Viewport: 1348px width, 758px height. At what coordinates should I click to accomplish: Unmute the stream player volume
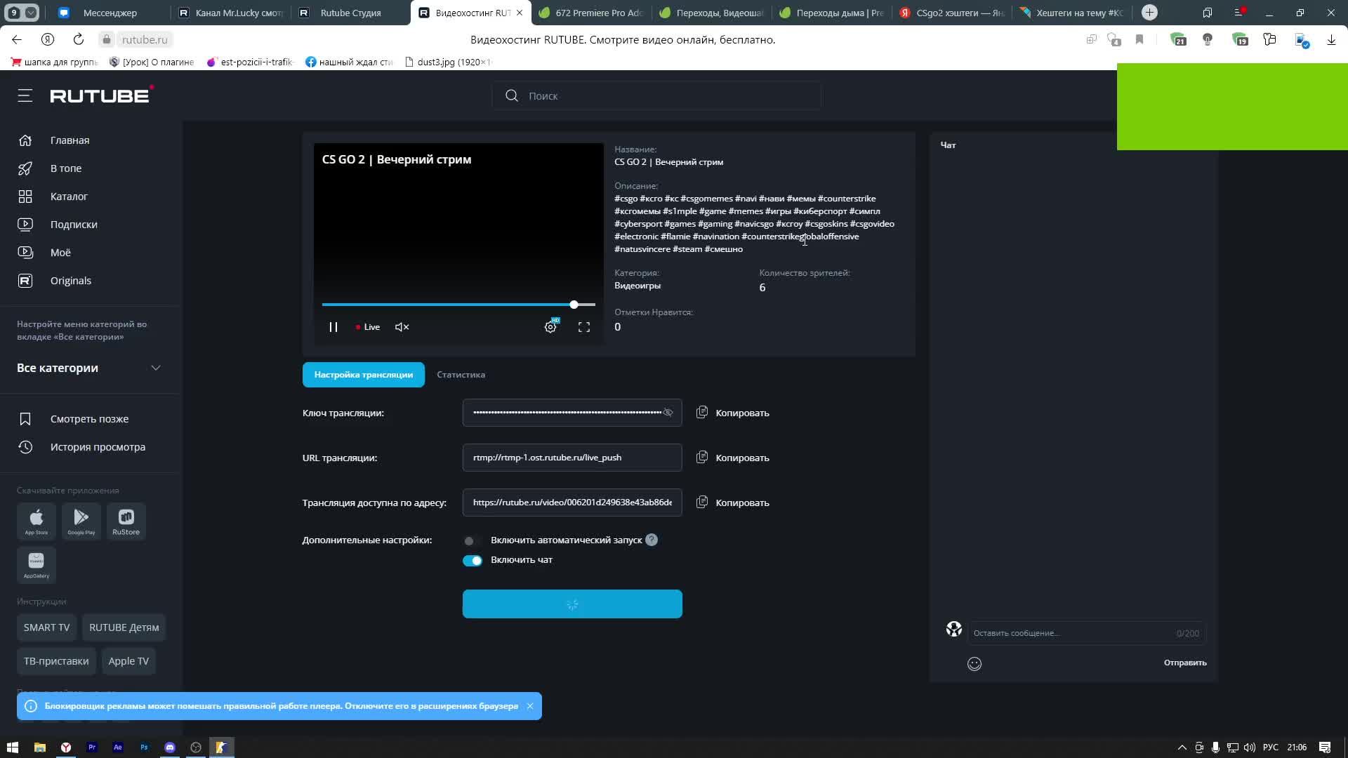402,327
